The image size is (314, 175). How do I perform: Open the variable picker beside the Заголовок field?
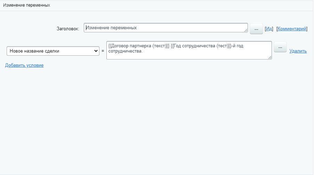[x=256, y=29]
